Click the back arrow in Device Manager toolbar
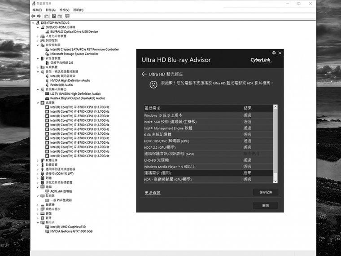 click(33, 16)
